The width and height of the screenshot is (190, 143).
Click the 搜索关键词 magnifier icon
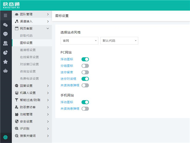click(x=17, y=136)
